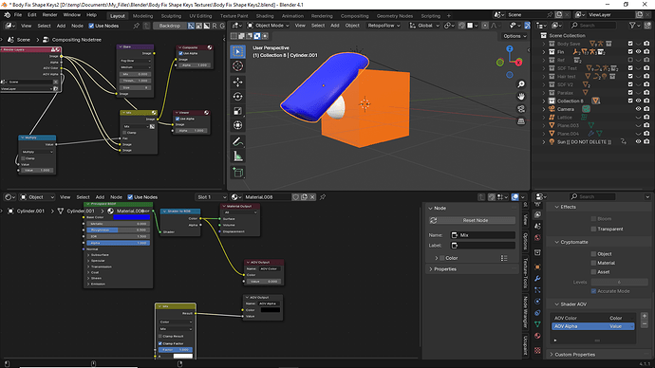The height and width of the screenshot is (368, 655).
Task: Open the Render menu
Action: click(49, 15)
